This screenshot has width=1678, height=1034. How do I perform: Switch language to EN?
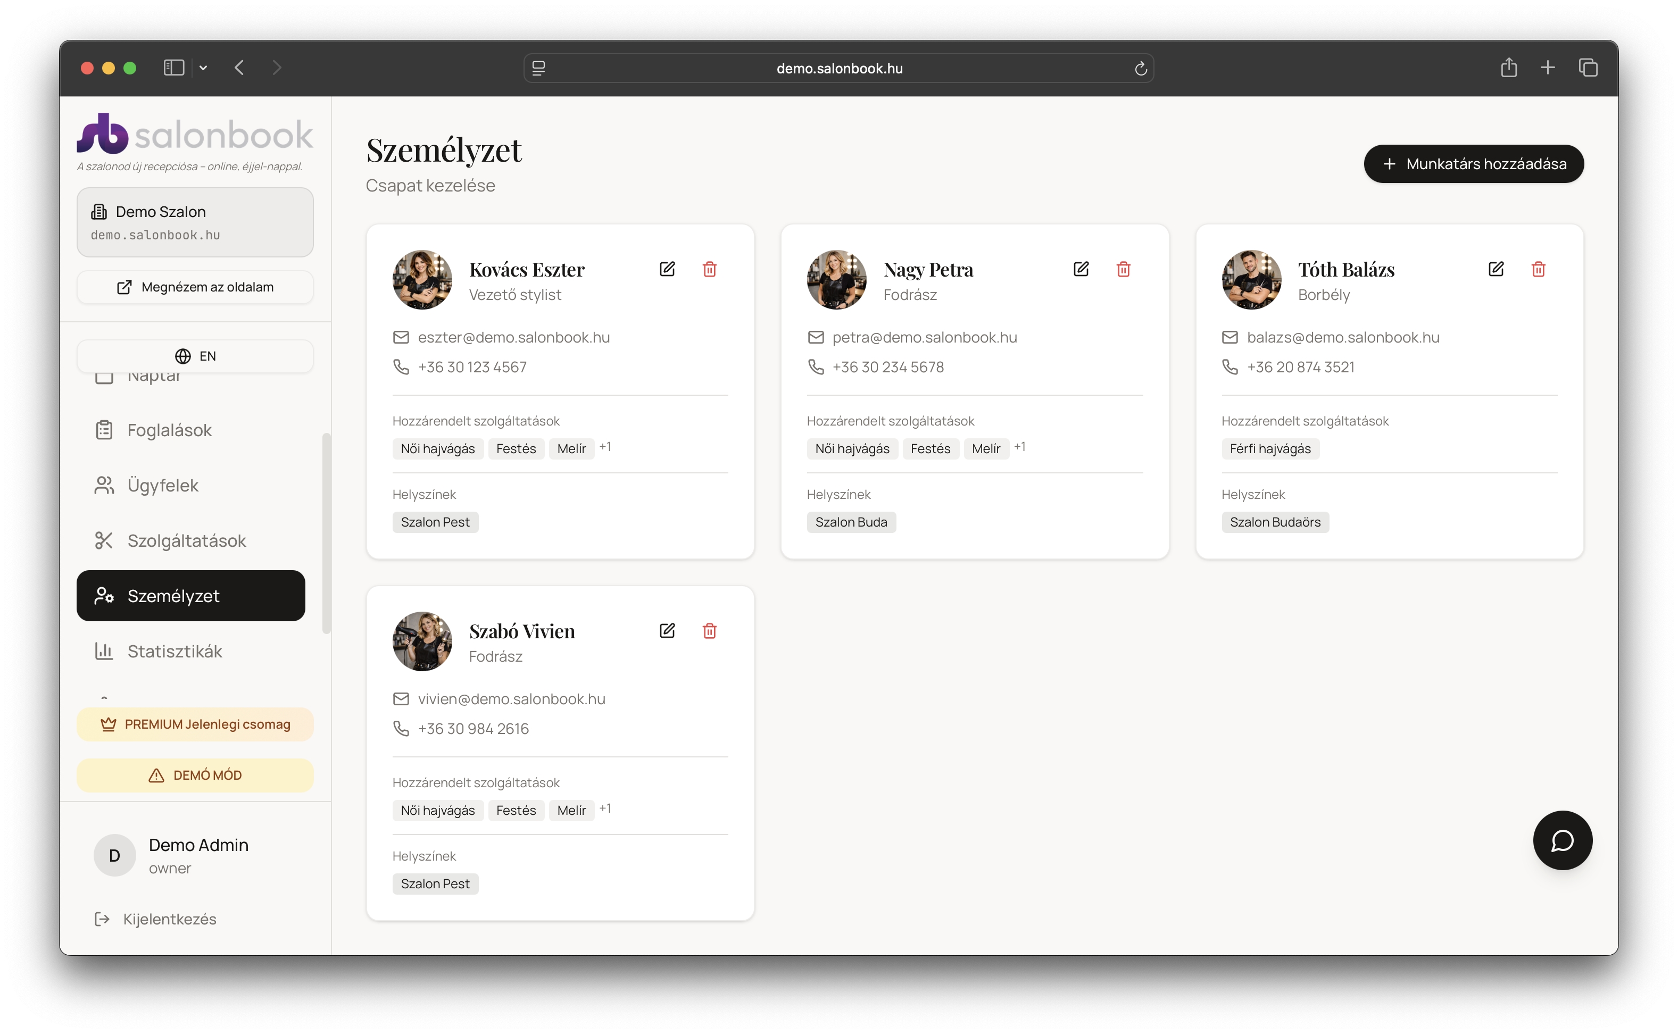click(x=195, y=356)
